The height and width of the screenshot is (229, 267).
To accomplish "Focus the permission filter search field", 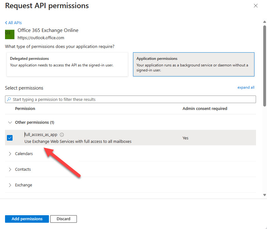I will (131, 99).
